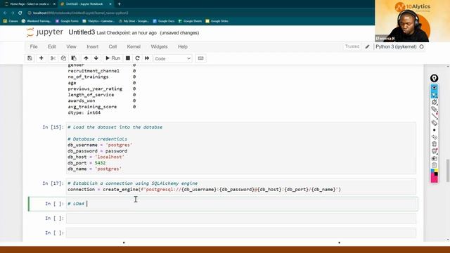This screenshot has height=253, width=450.
Task: Choose the brush size dot
Action: coord(435,130)
